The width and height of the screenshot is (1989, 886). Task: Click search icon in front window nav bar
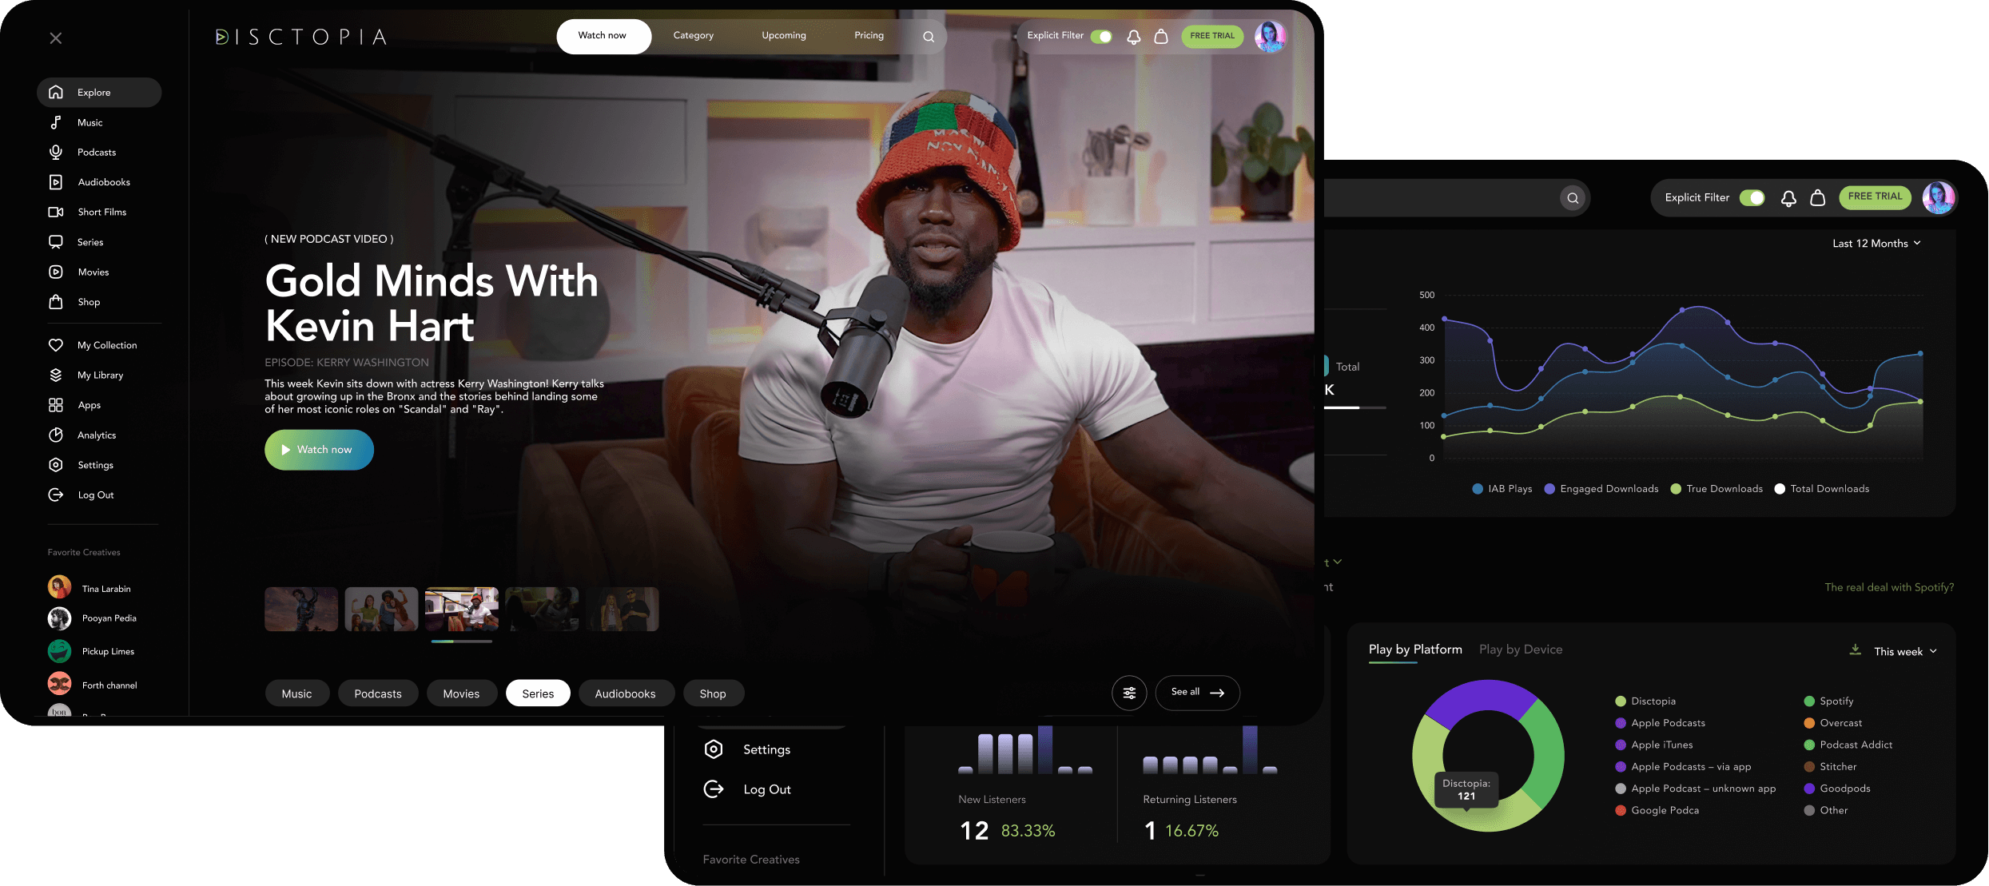(x=929, y=36)
